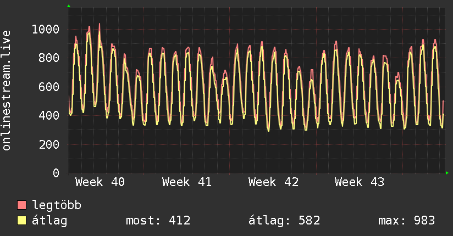Click the legtöbb legend label
Screen dimensions: 453x236
[x=57, y=205]
